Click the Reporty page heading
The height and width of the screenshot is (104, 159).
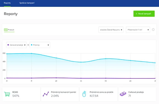(11, 14)
